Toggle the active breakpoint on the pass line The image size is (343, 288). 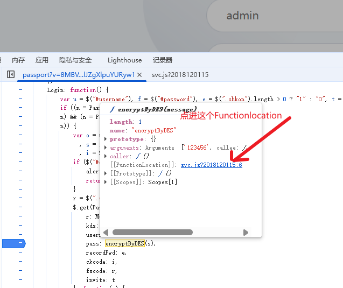click(x=14, y=243)
